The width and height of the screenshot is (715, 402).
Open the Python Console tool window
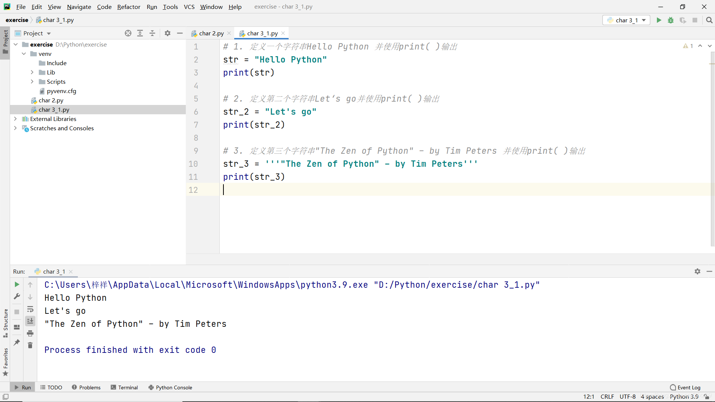[x=170, y=387]
